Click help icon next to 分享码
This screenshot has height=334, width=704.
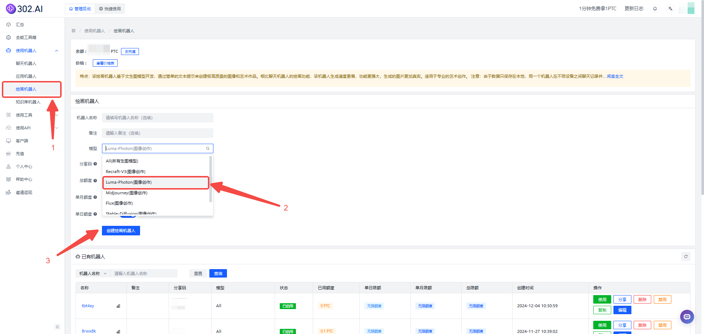coord(95,164)
